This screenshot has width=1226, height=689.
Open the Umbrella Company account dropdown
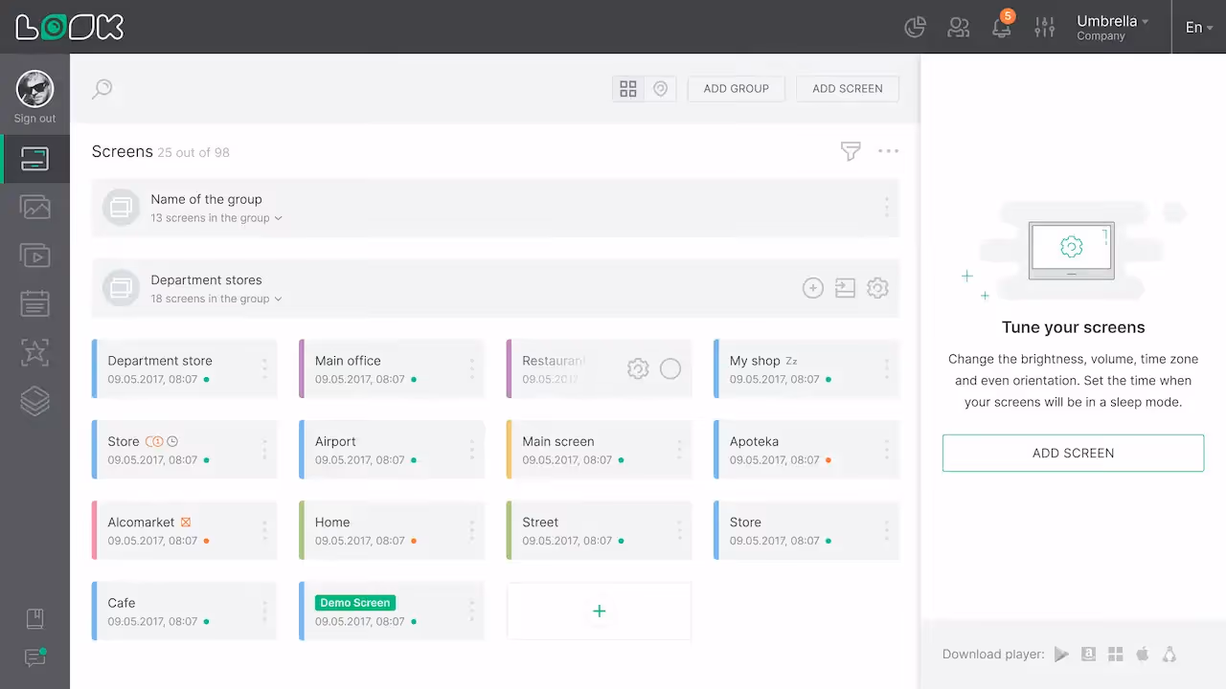1111,27
